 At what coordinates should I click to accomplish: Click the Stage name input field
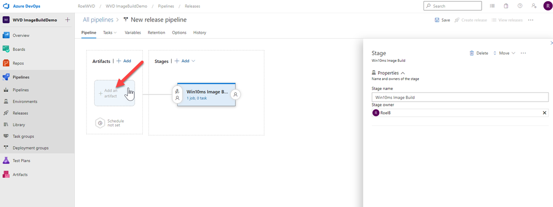[460, 97]
